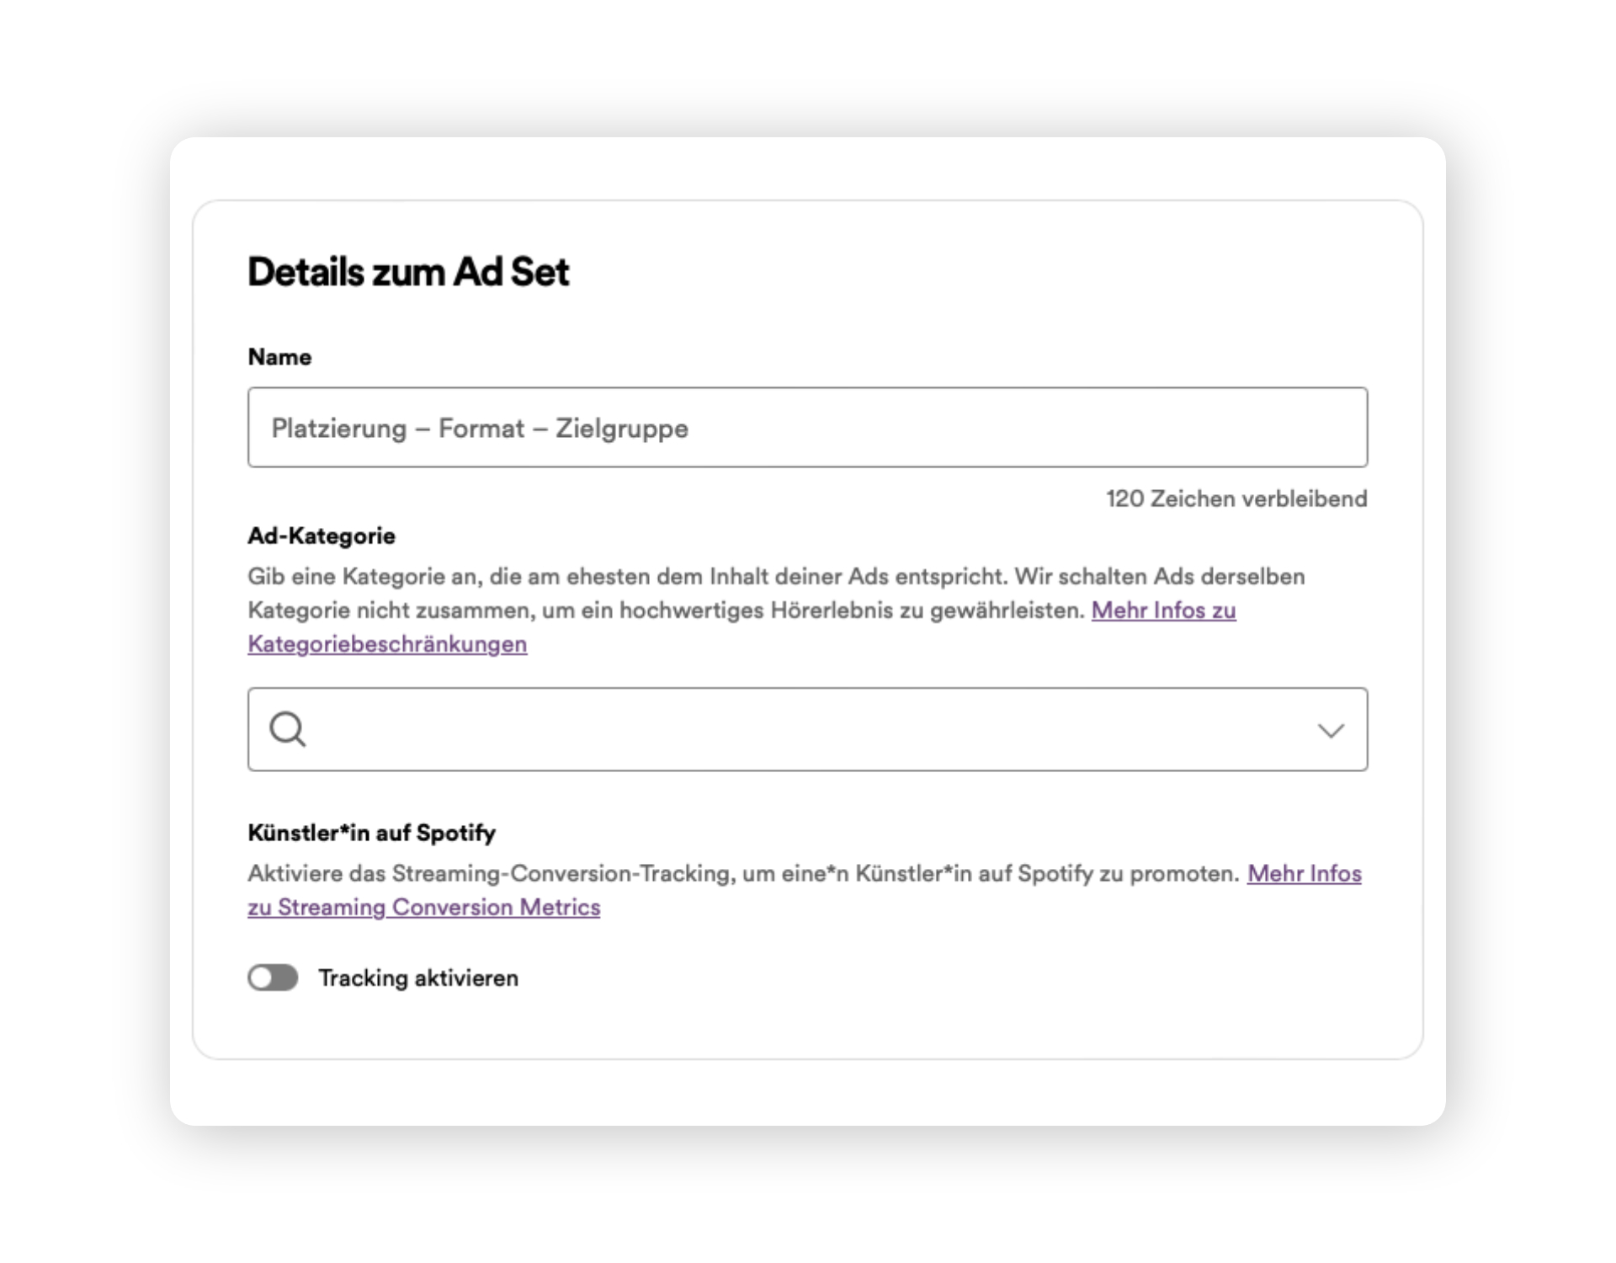Screen dimensions: 1616x1263
Task: Open the Kategoriebeschränkungen link
Action: pyautogui.click(x=387, y=644)
